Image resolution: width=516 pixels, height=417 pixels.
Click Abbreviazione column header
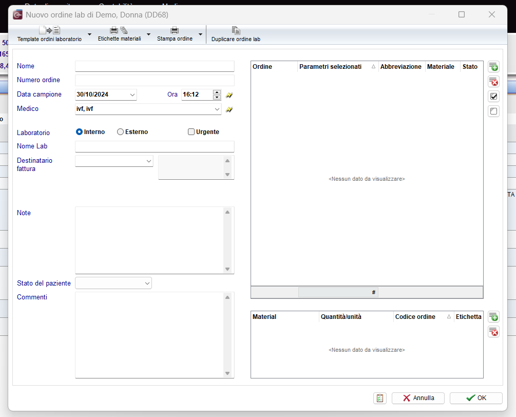point(402,67)
